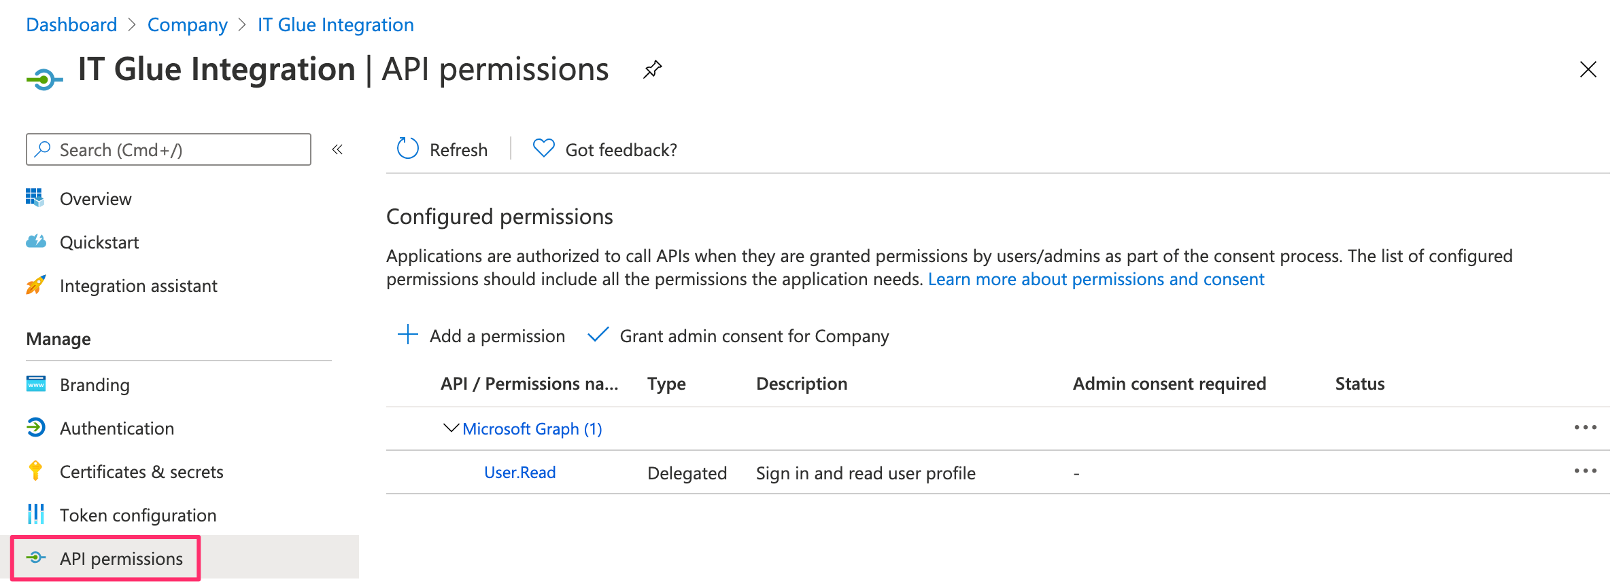The height and width of the screenshot is (588, 1621).
Task: Close the API permissions blade
Action: point(1588,69)
